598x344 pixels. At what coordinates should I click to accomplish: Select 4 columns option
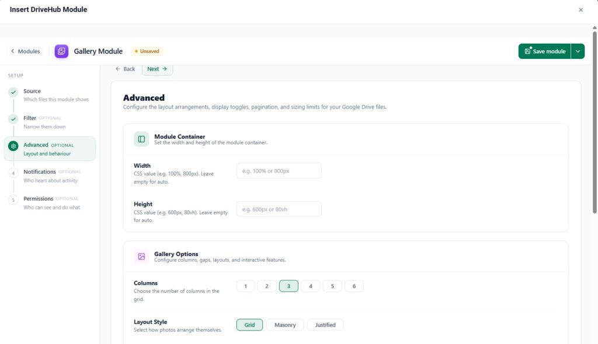click(x=311, y=286)
